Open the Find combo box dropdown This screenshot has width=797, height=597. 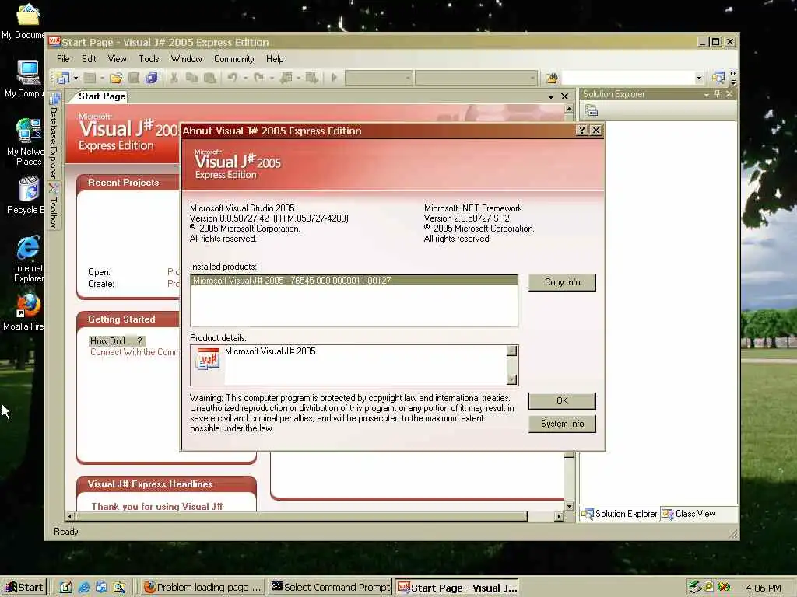point(699,78)
